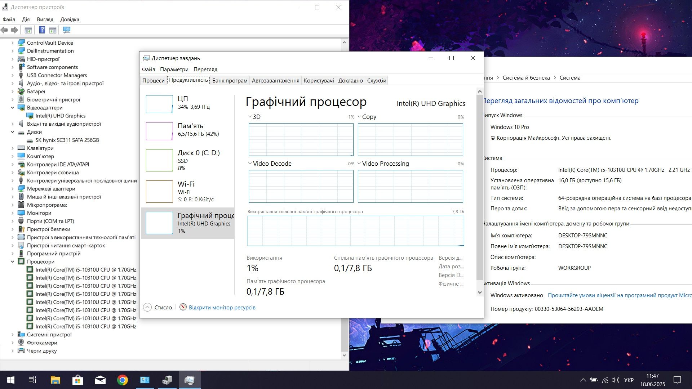Screen dimensions: 692x389
Task: Expand the Клавіатури tree node
Action: 13,148
